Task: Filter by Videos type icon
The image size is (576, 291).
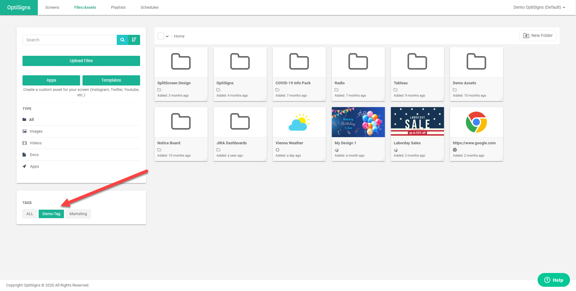Action: click(25, 143)
